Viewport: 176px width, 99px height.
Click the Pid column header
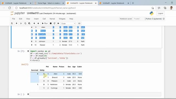(47, 67)
